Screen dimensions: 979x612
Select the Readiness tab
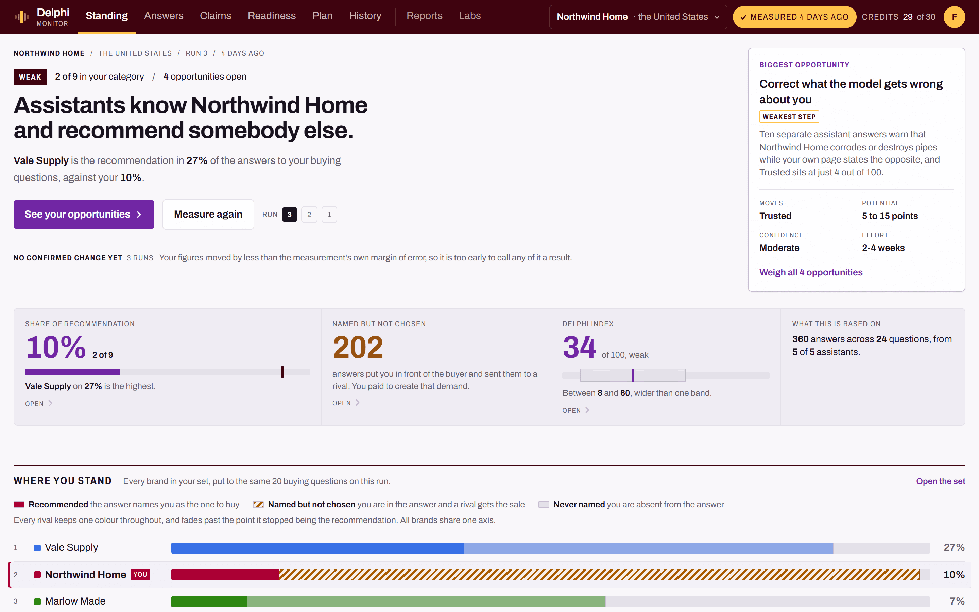[x=272, y=16]
